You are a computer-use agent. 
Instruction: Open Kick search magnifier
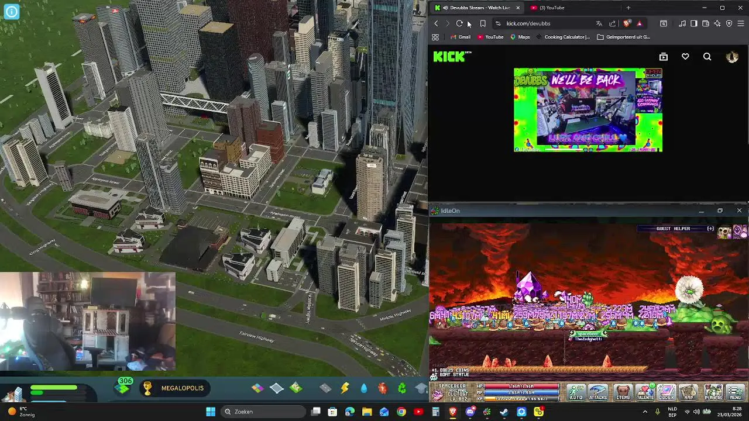pos(707,57)
